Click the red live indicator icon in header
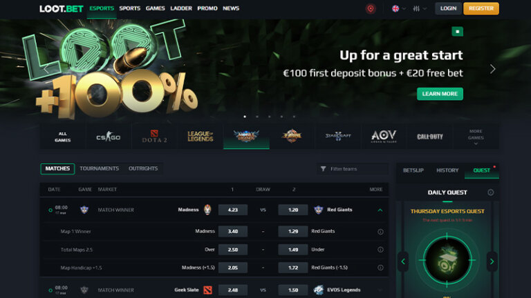531x298 pixels. pos(371,8)
